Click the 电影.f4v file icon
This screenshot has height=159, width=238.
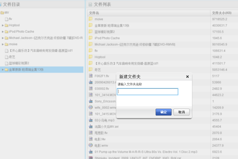[x=91, y=139]
